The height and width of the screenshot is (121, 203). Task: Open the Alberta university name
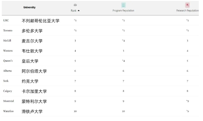tap(7, 71)
